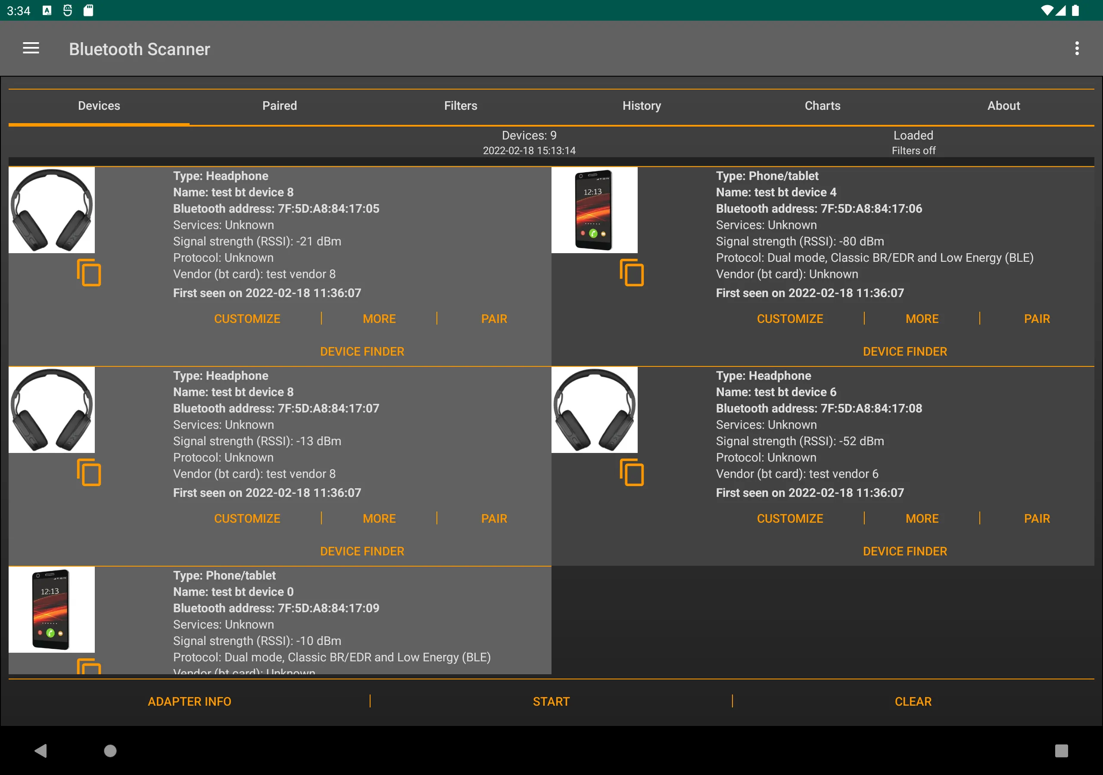The image size is (1103, 775).
Task: Pair with test bt device 4
Action: 1037,318
